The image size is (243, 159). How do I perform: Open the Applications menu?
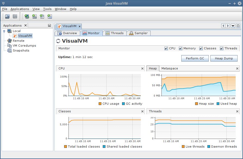[x=20, y=9]
